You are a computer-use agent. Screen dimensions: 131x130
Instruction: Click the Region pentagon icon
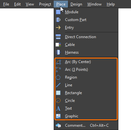58,77
